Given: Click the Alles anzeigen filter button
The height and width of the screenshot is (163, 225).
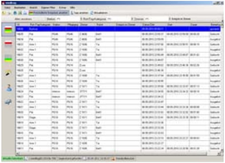Looking at the screenshot, I should 23,19.
